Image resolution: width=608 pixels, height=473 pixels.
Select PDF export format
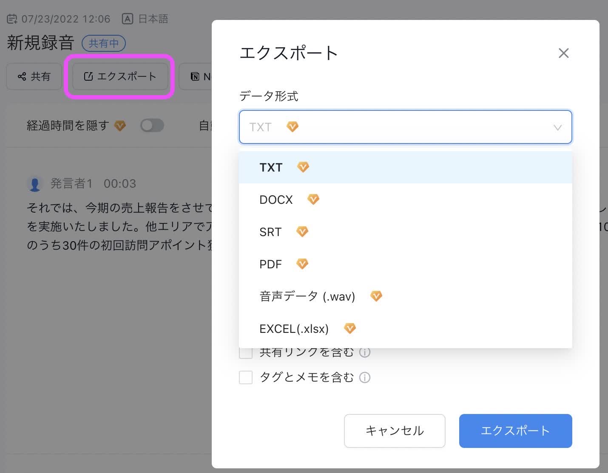pyautogui.click(x=405, y=264)
